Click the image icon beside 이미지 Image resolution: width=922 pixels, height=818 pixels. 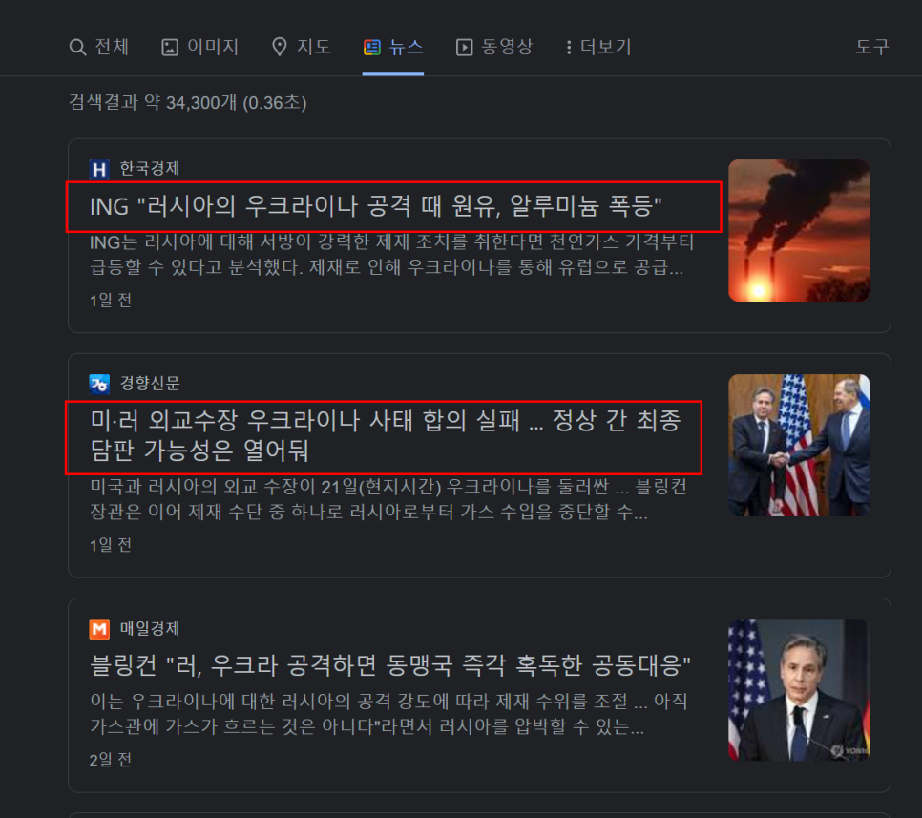pos(170,47)
